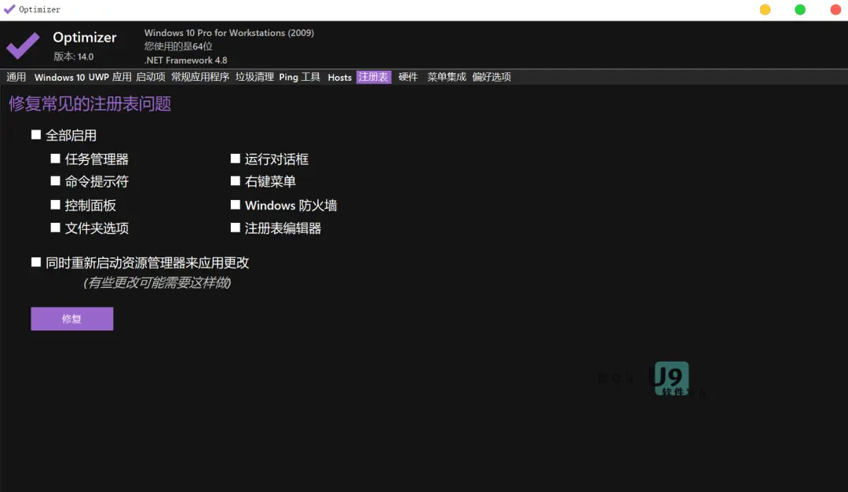Screen dimensions: 848x492
Task: Open the 常规应用程序 tab
Action: point(200,77)
